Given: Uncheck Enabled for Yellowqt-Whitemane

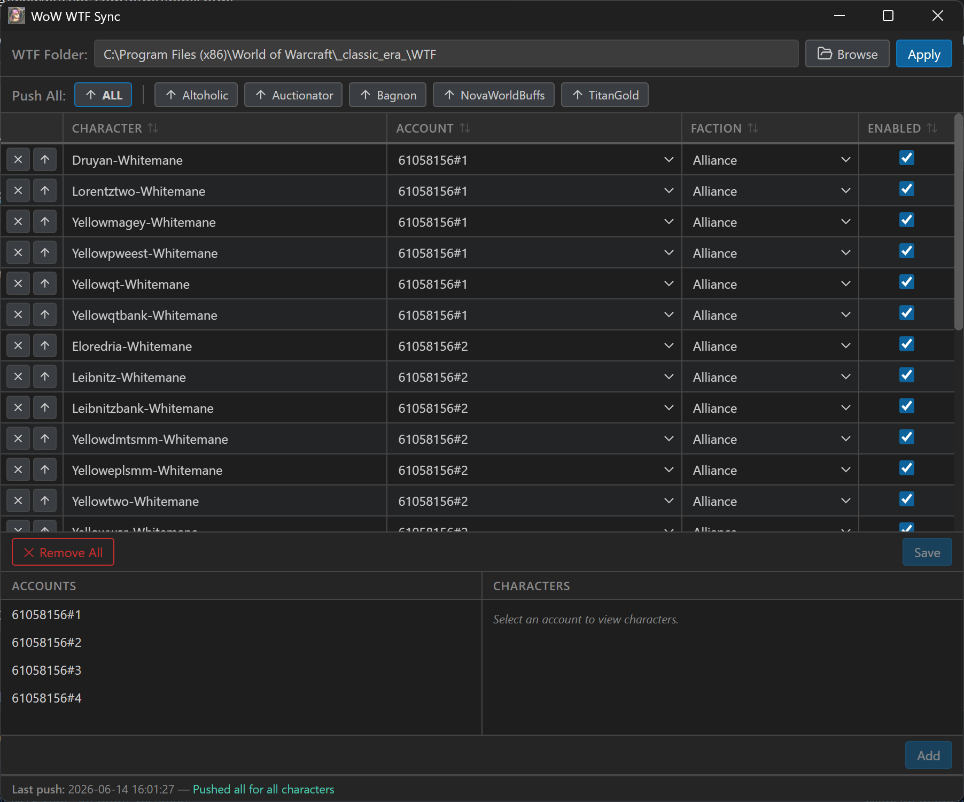Looking at the screenshot, I should 907,282.
